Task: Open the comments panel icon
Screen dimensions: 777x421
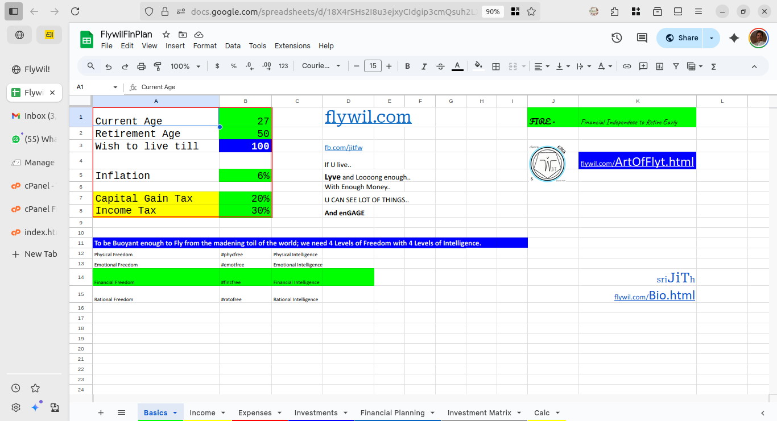Action: 642,38
